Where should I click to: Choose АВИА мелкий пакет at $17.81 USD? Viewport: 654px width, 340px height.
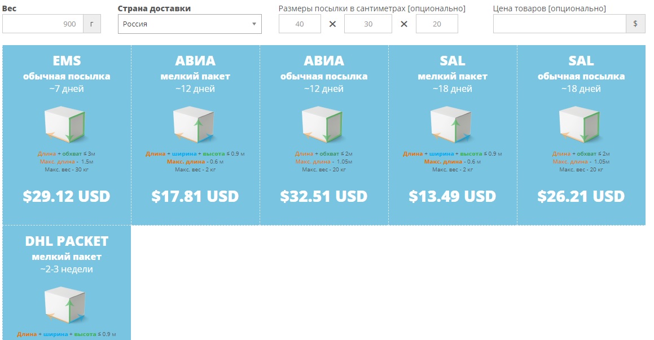195,135
